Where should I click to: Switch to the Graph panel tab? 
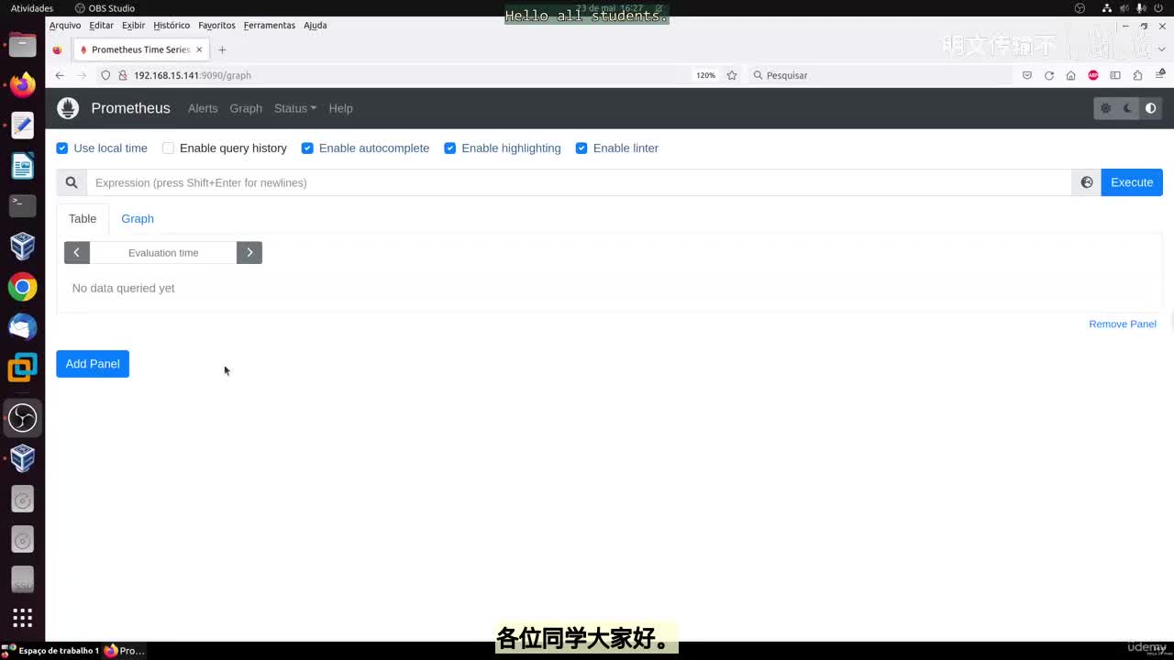click(x=138, y=218)
